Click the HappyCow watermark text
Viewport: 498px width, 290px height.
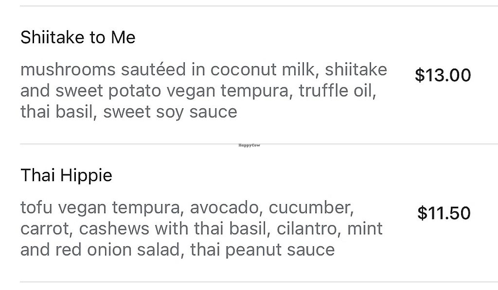pos(249,145)
